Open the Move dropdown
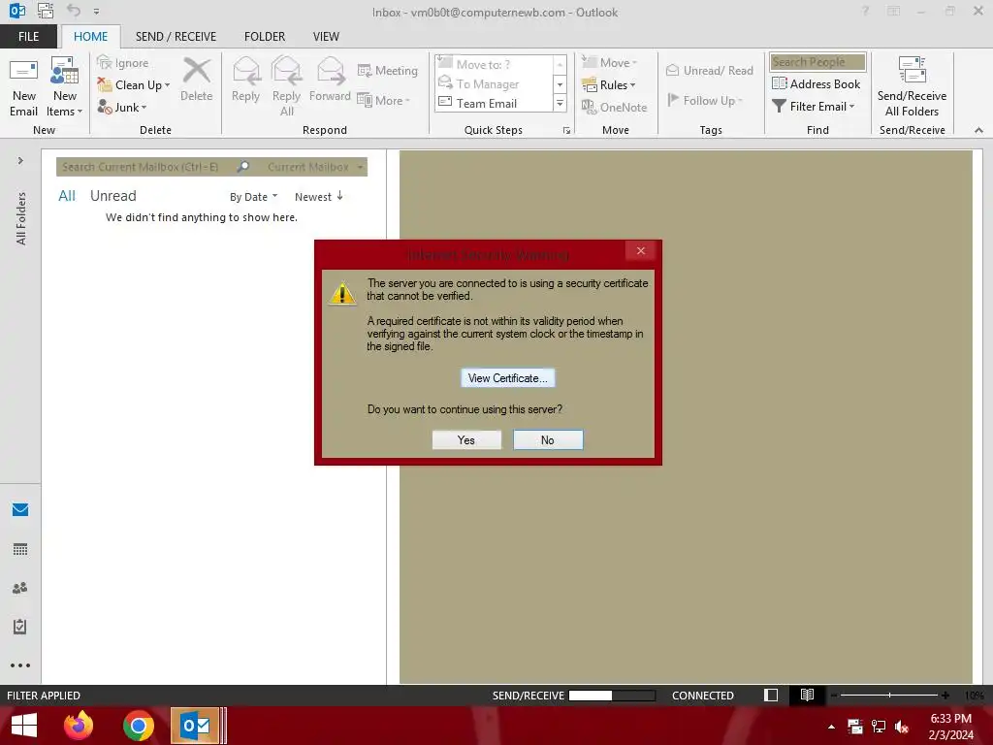 609,63
